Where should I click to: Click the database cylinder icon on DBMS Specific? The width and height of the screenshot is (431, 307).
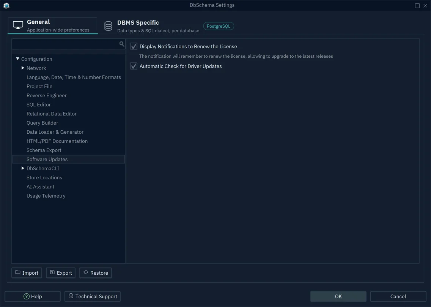[108, 26]
